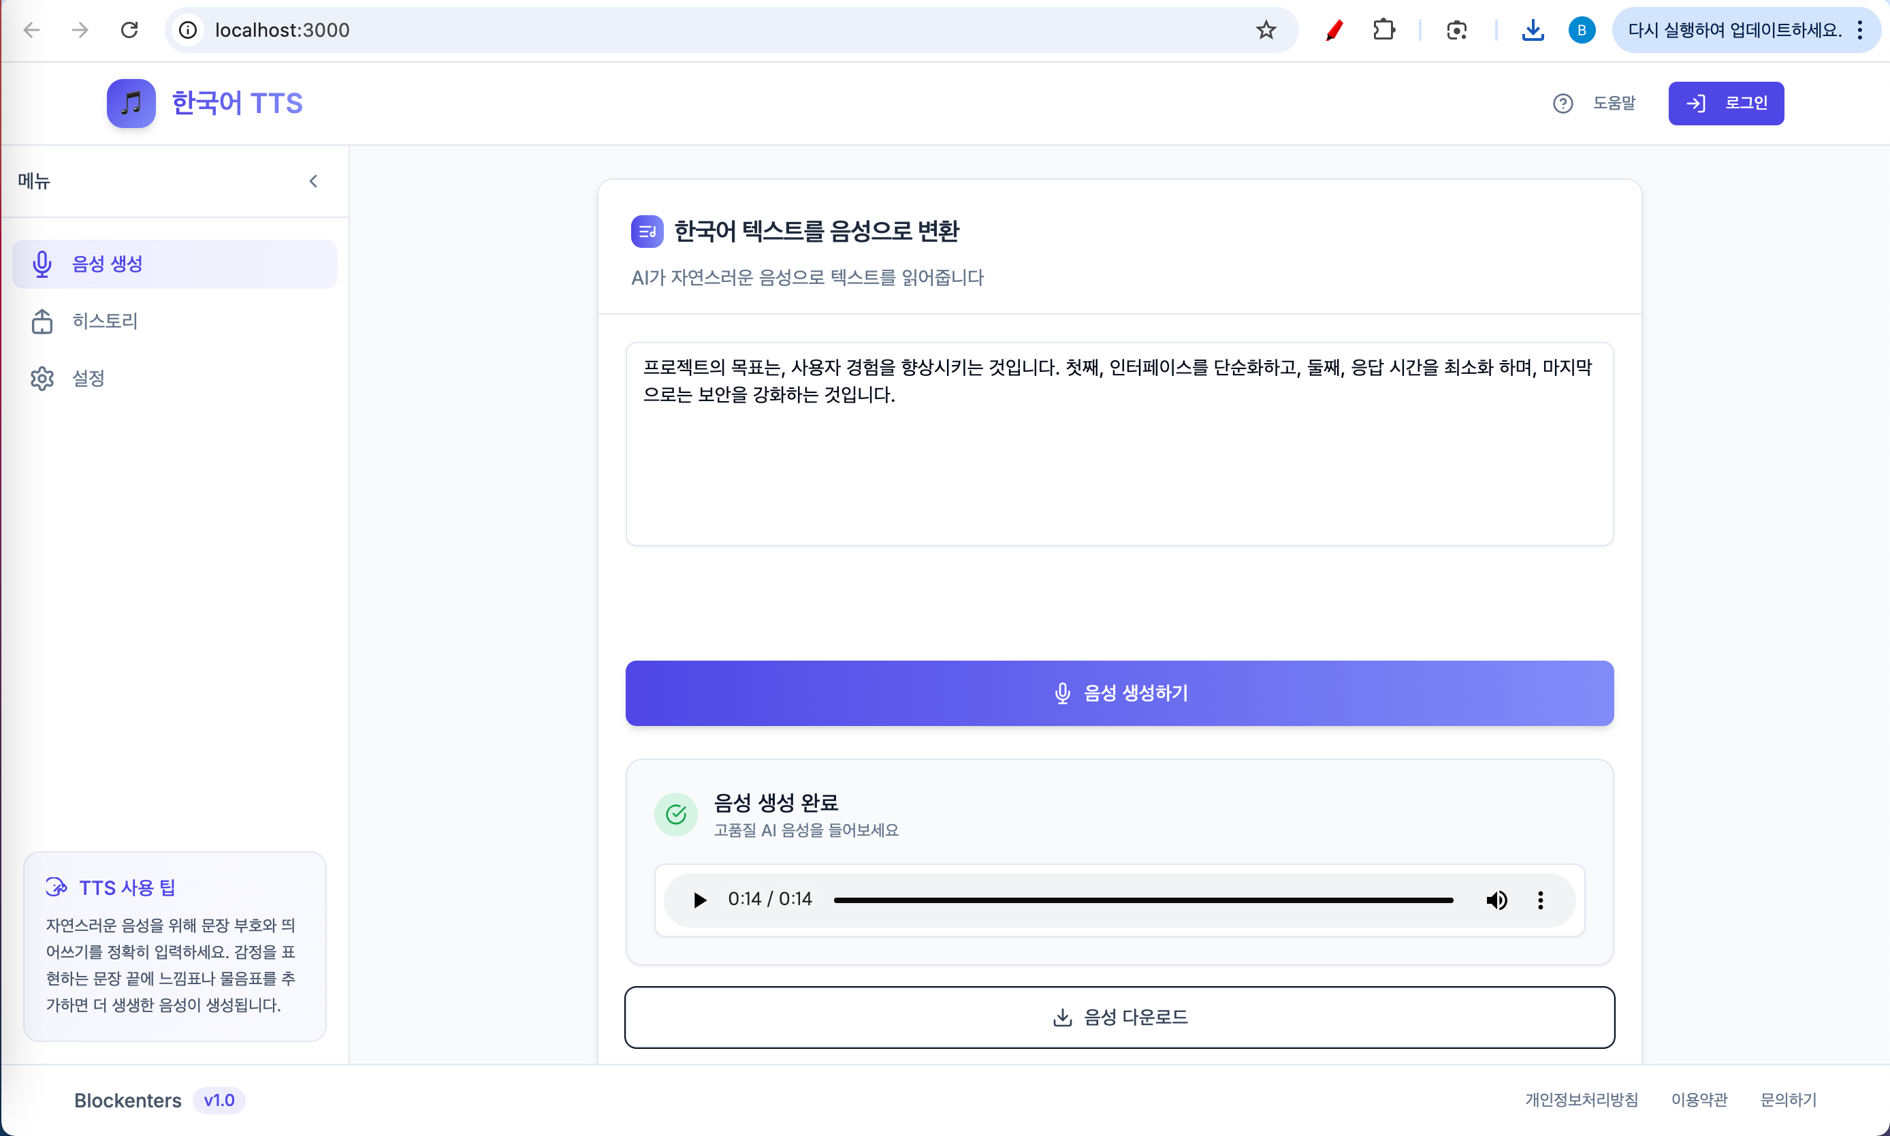Open 설정 from the sidebar
The height and width of the screenshot is (1136, 1890).
87,378
